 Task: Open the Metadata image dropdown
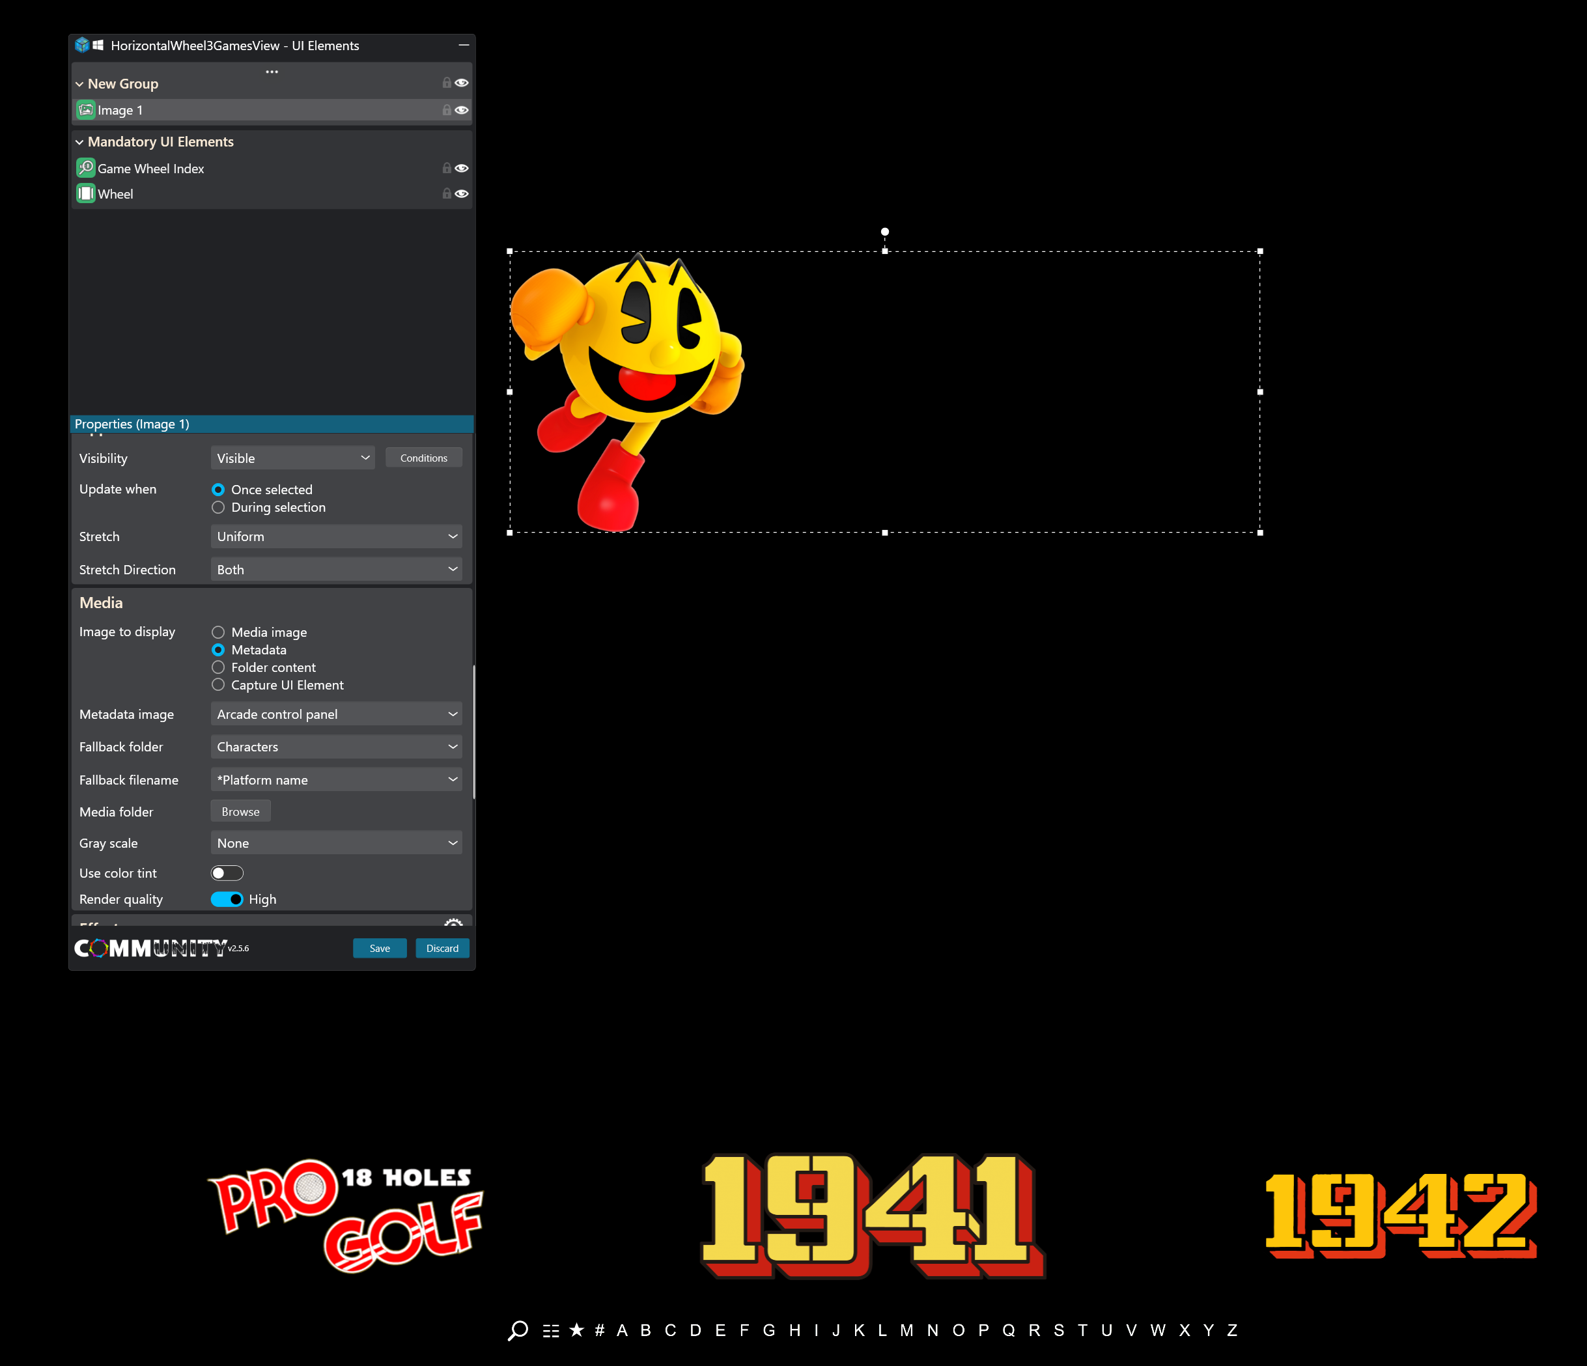coord(336,714)
